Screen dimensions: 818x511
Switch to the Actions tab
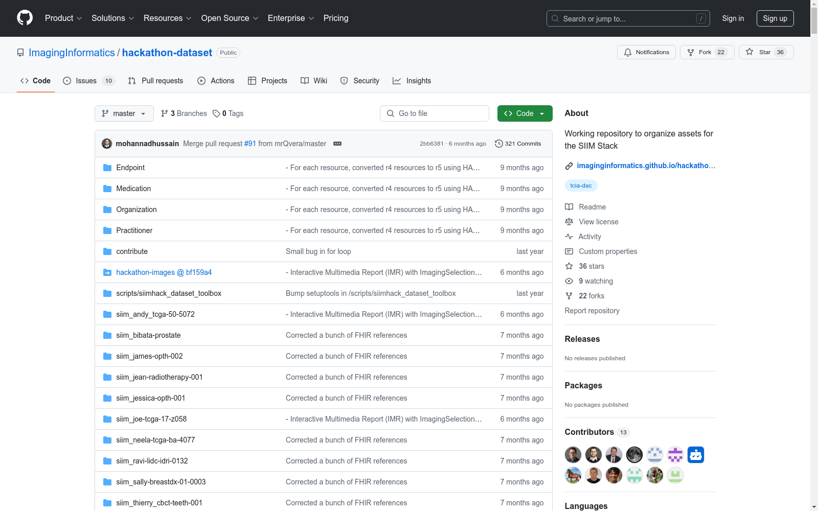tap(216, 81)
